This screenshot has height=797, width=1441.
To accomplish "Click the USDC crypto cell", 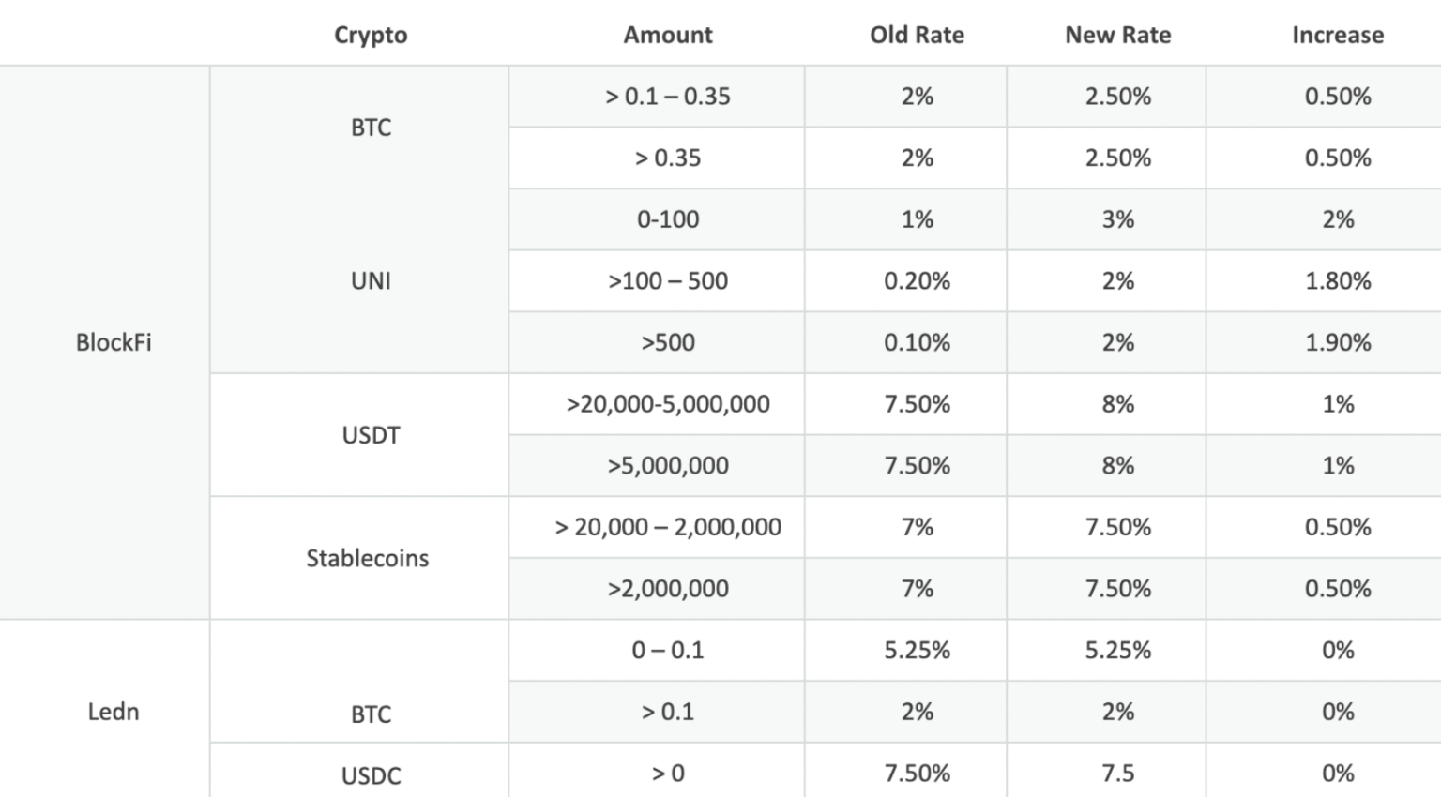I will (x=371, y=775).
